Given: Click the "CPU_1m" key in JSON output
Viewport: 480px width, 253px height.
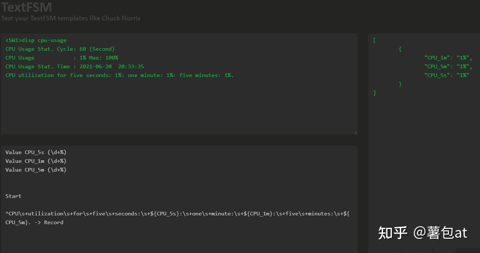Looking at the screenshot, I should pyautogui.click(x=437, y=58).
